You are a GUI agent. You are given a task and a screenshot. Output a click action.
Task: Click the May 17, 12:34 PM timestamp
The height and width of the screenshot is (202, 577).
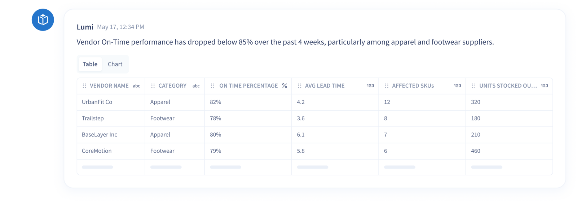(120, 27)
